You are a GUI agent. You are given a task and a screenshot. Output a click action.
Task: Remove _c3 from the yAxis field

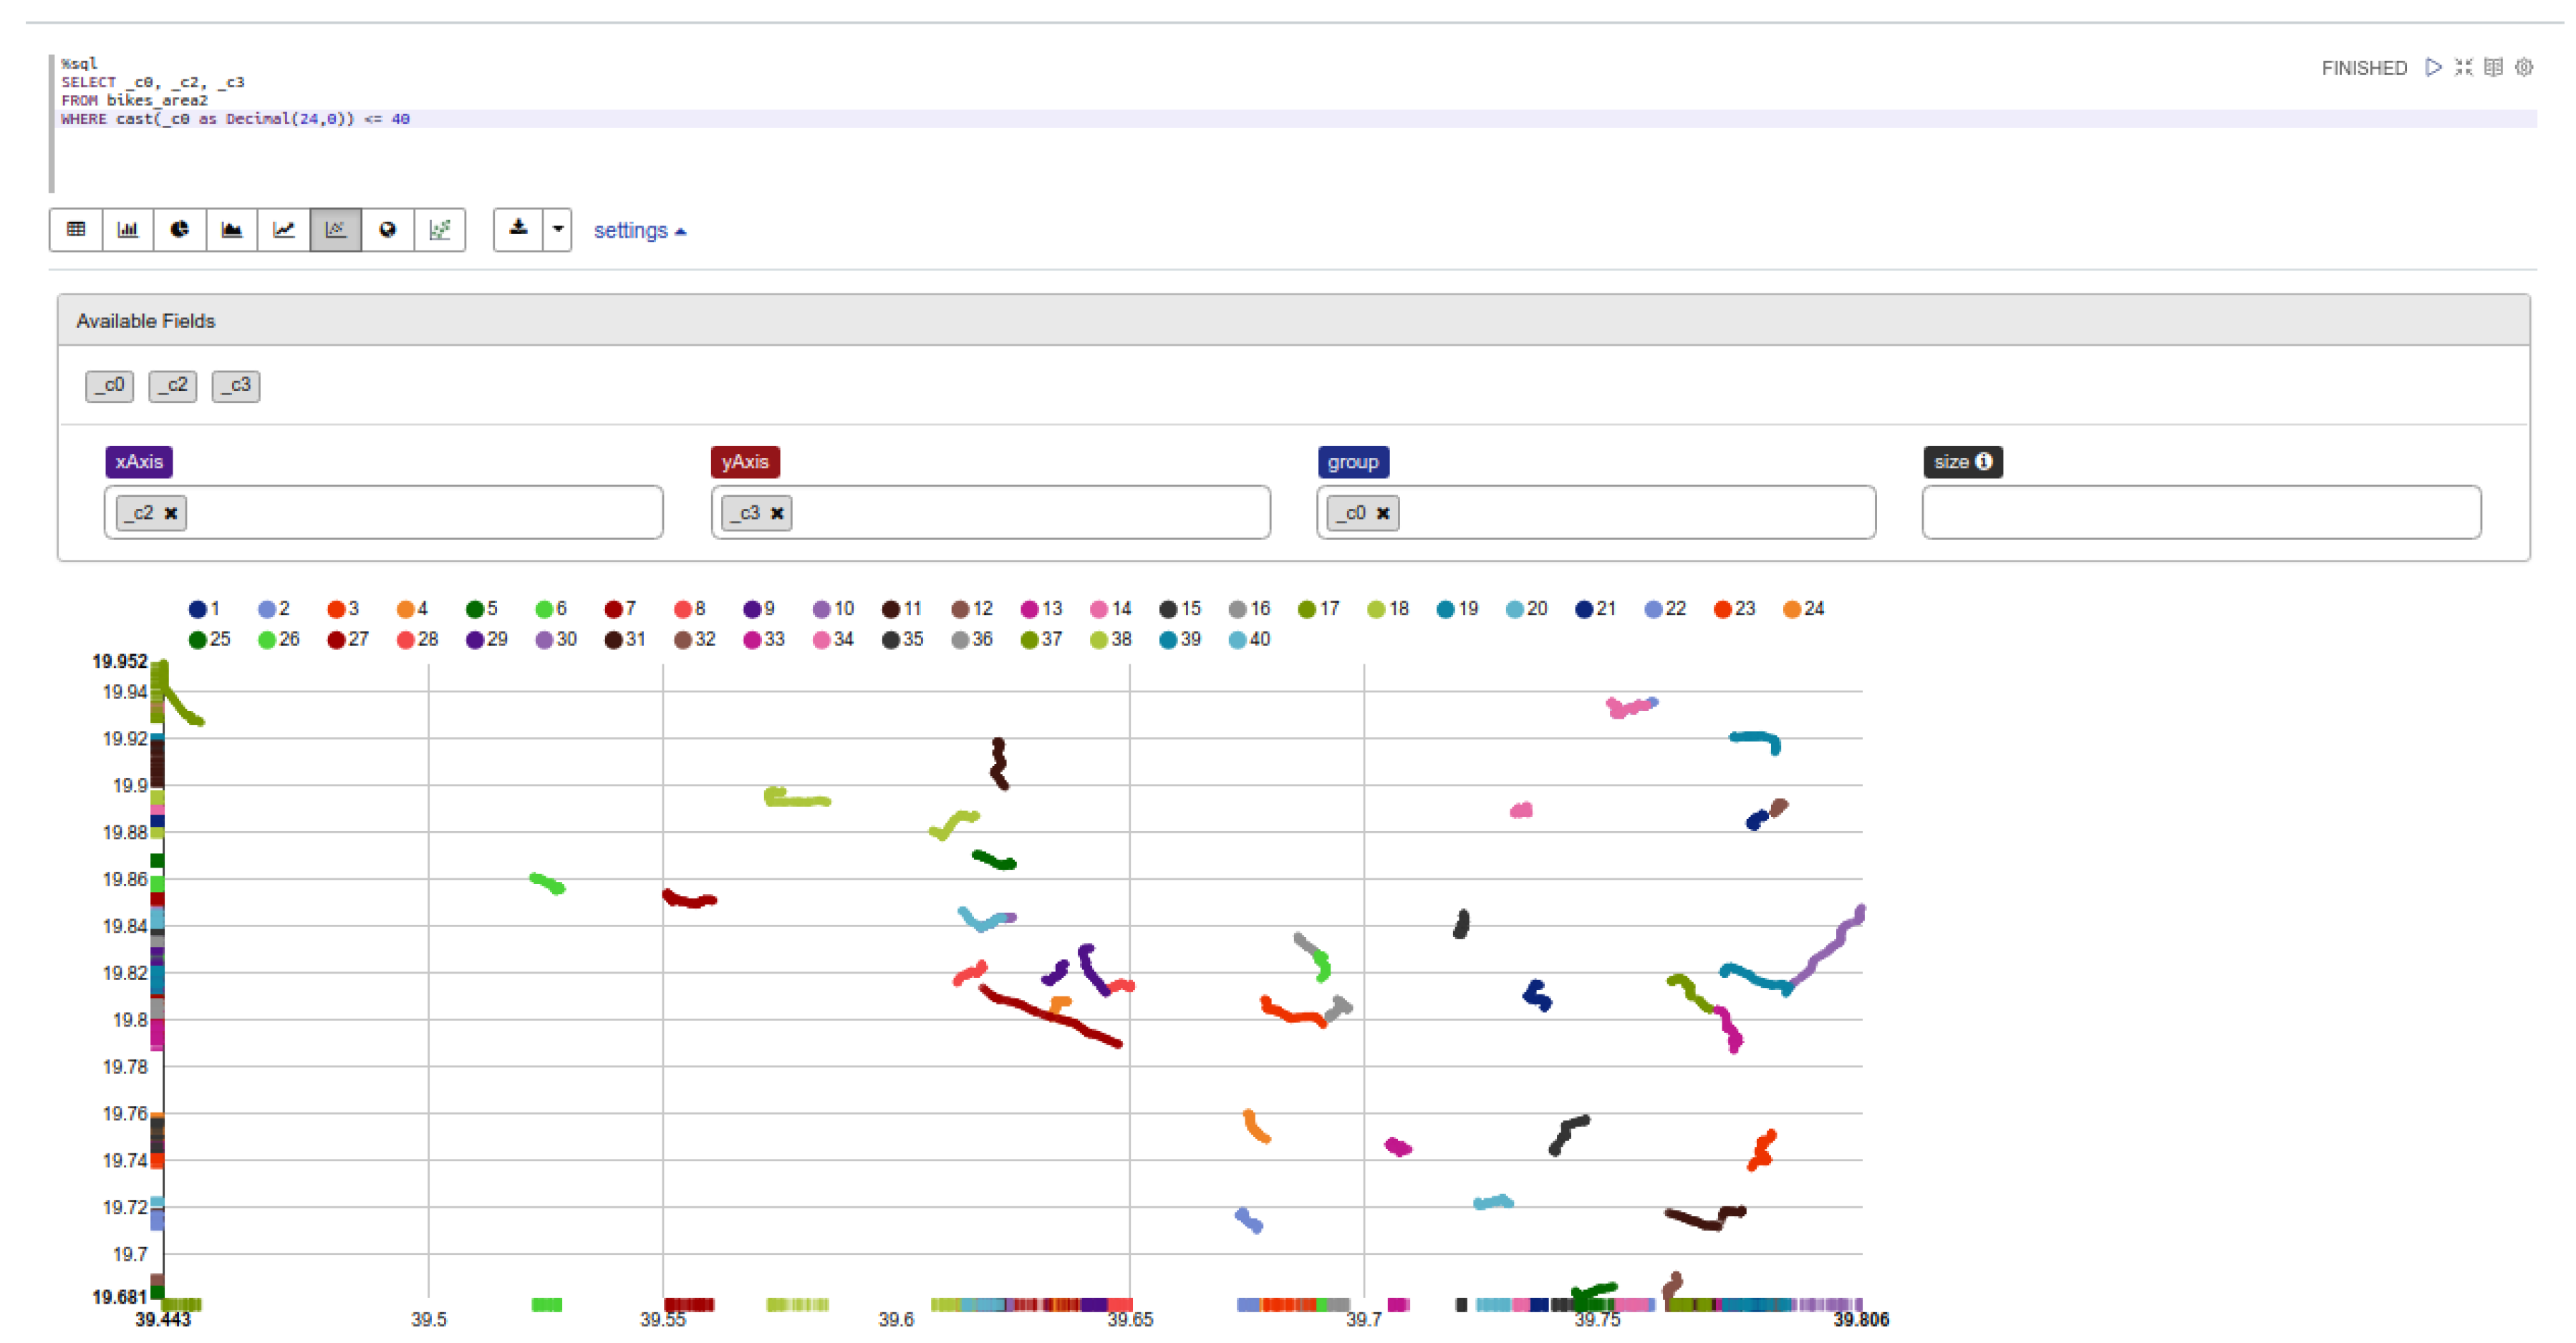coord(777,513)
